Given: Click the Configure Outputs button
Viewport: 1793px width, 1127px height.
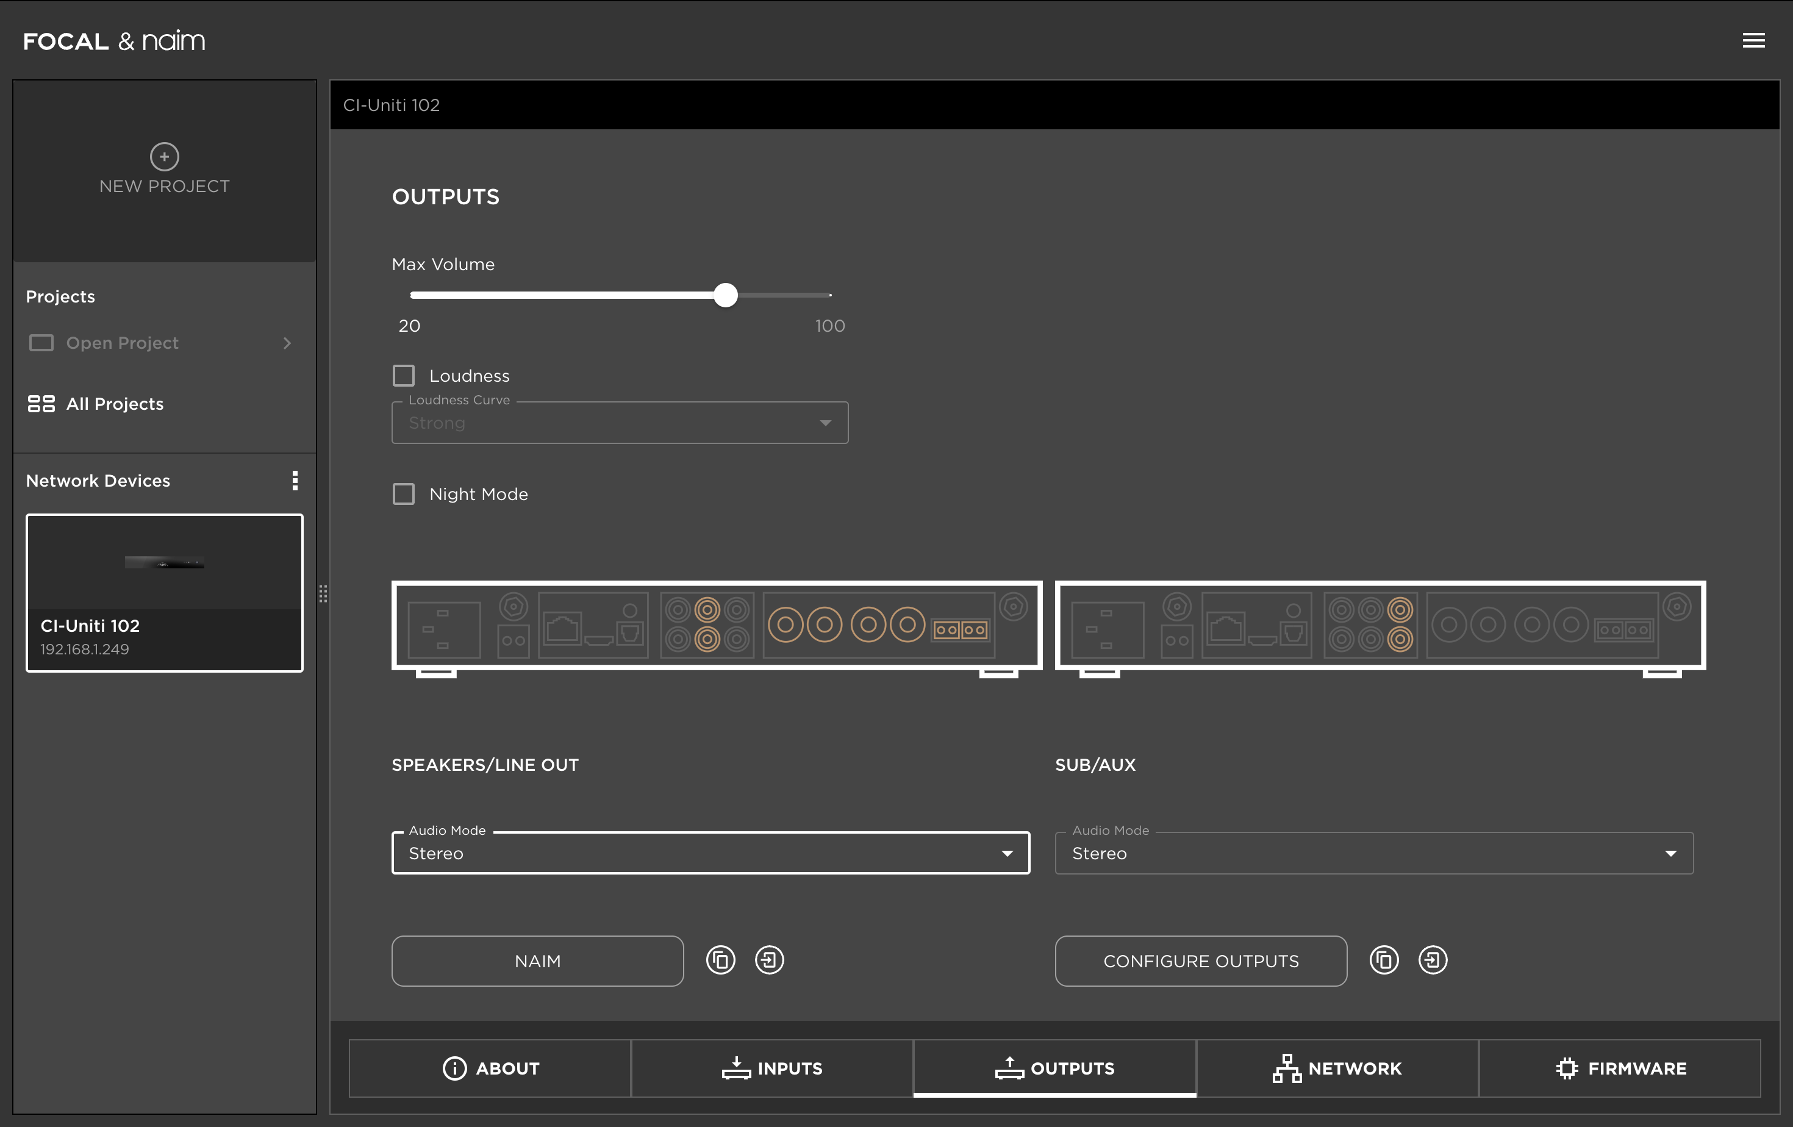Looking at the screenshot, I should click(1201, 961).
